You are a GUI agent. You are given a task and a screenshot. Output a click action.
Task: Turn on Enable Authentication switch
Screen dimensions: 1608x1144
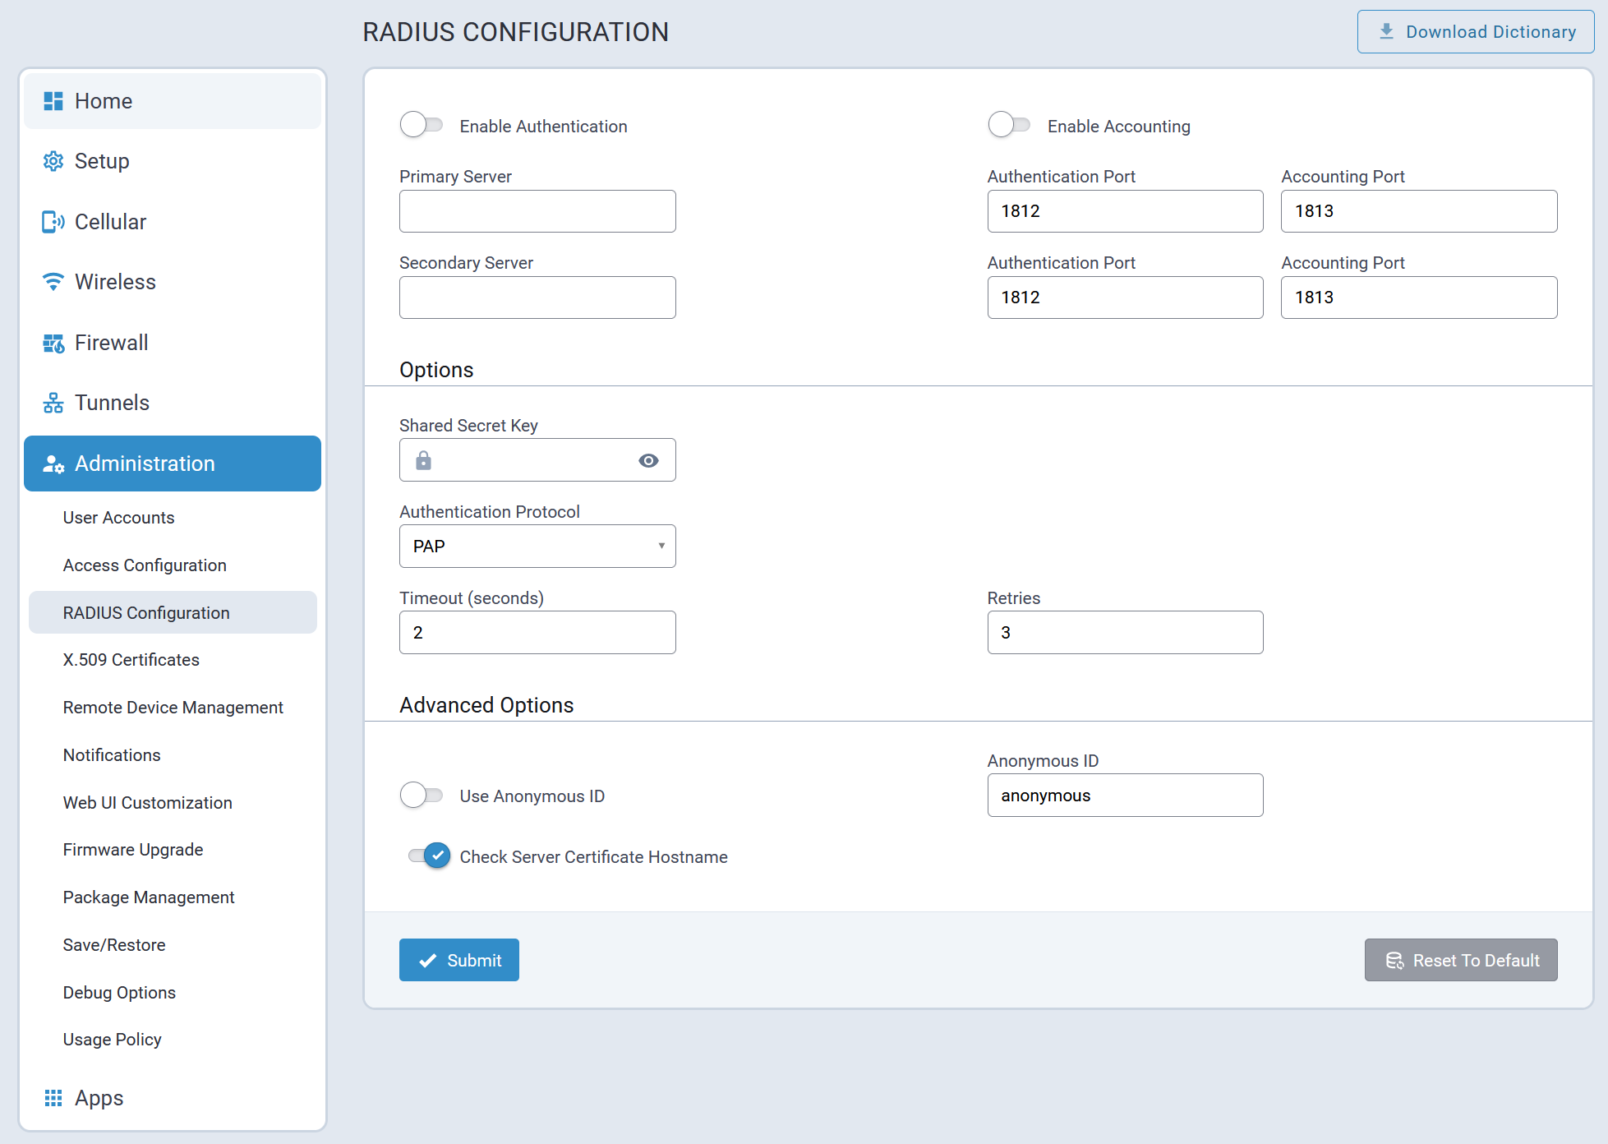tap(422, 125)
